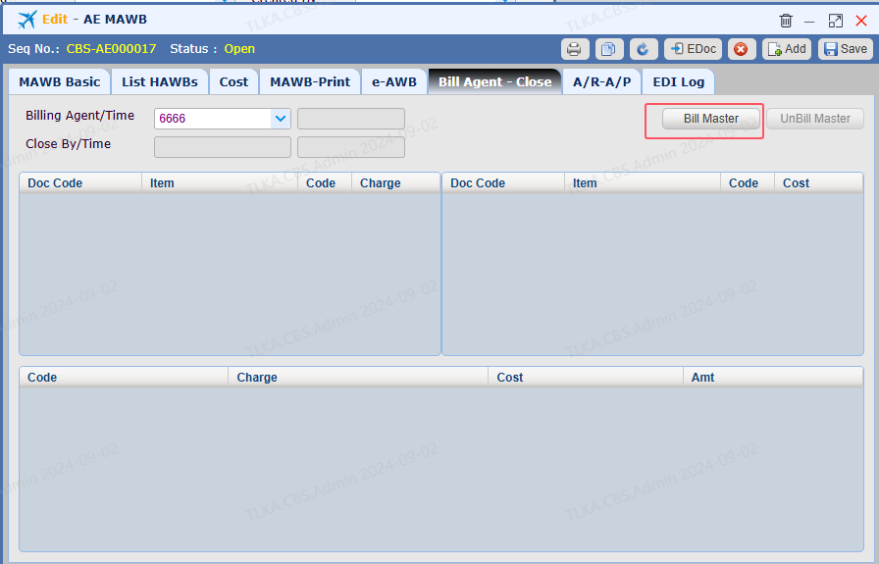Viewport: 879px width, 564px height.
Task: Click Doc Code header in charge grid
Action: [x=80, y=183]
